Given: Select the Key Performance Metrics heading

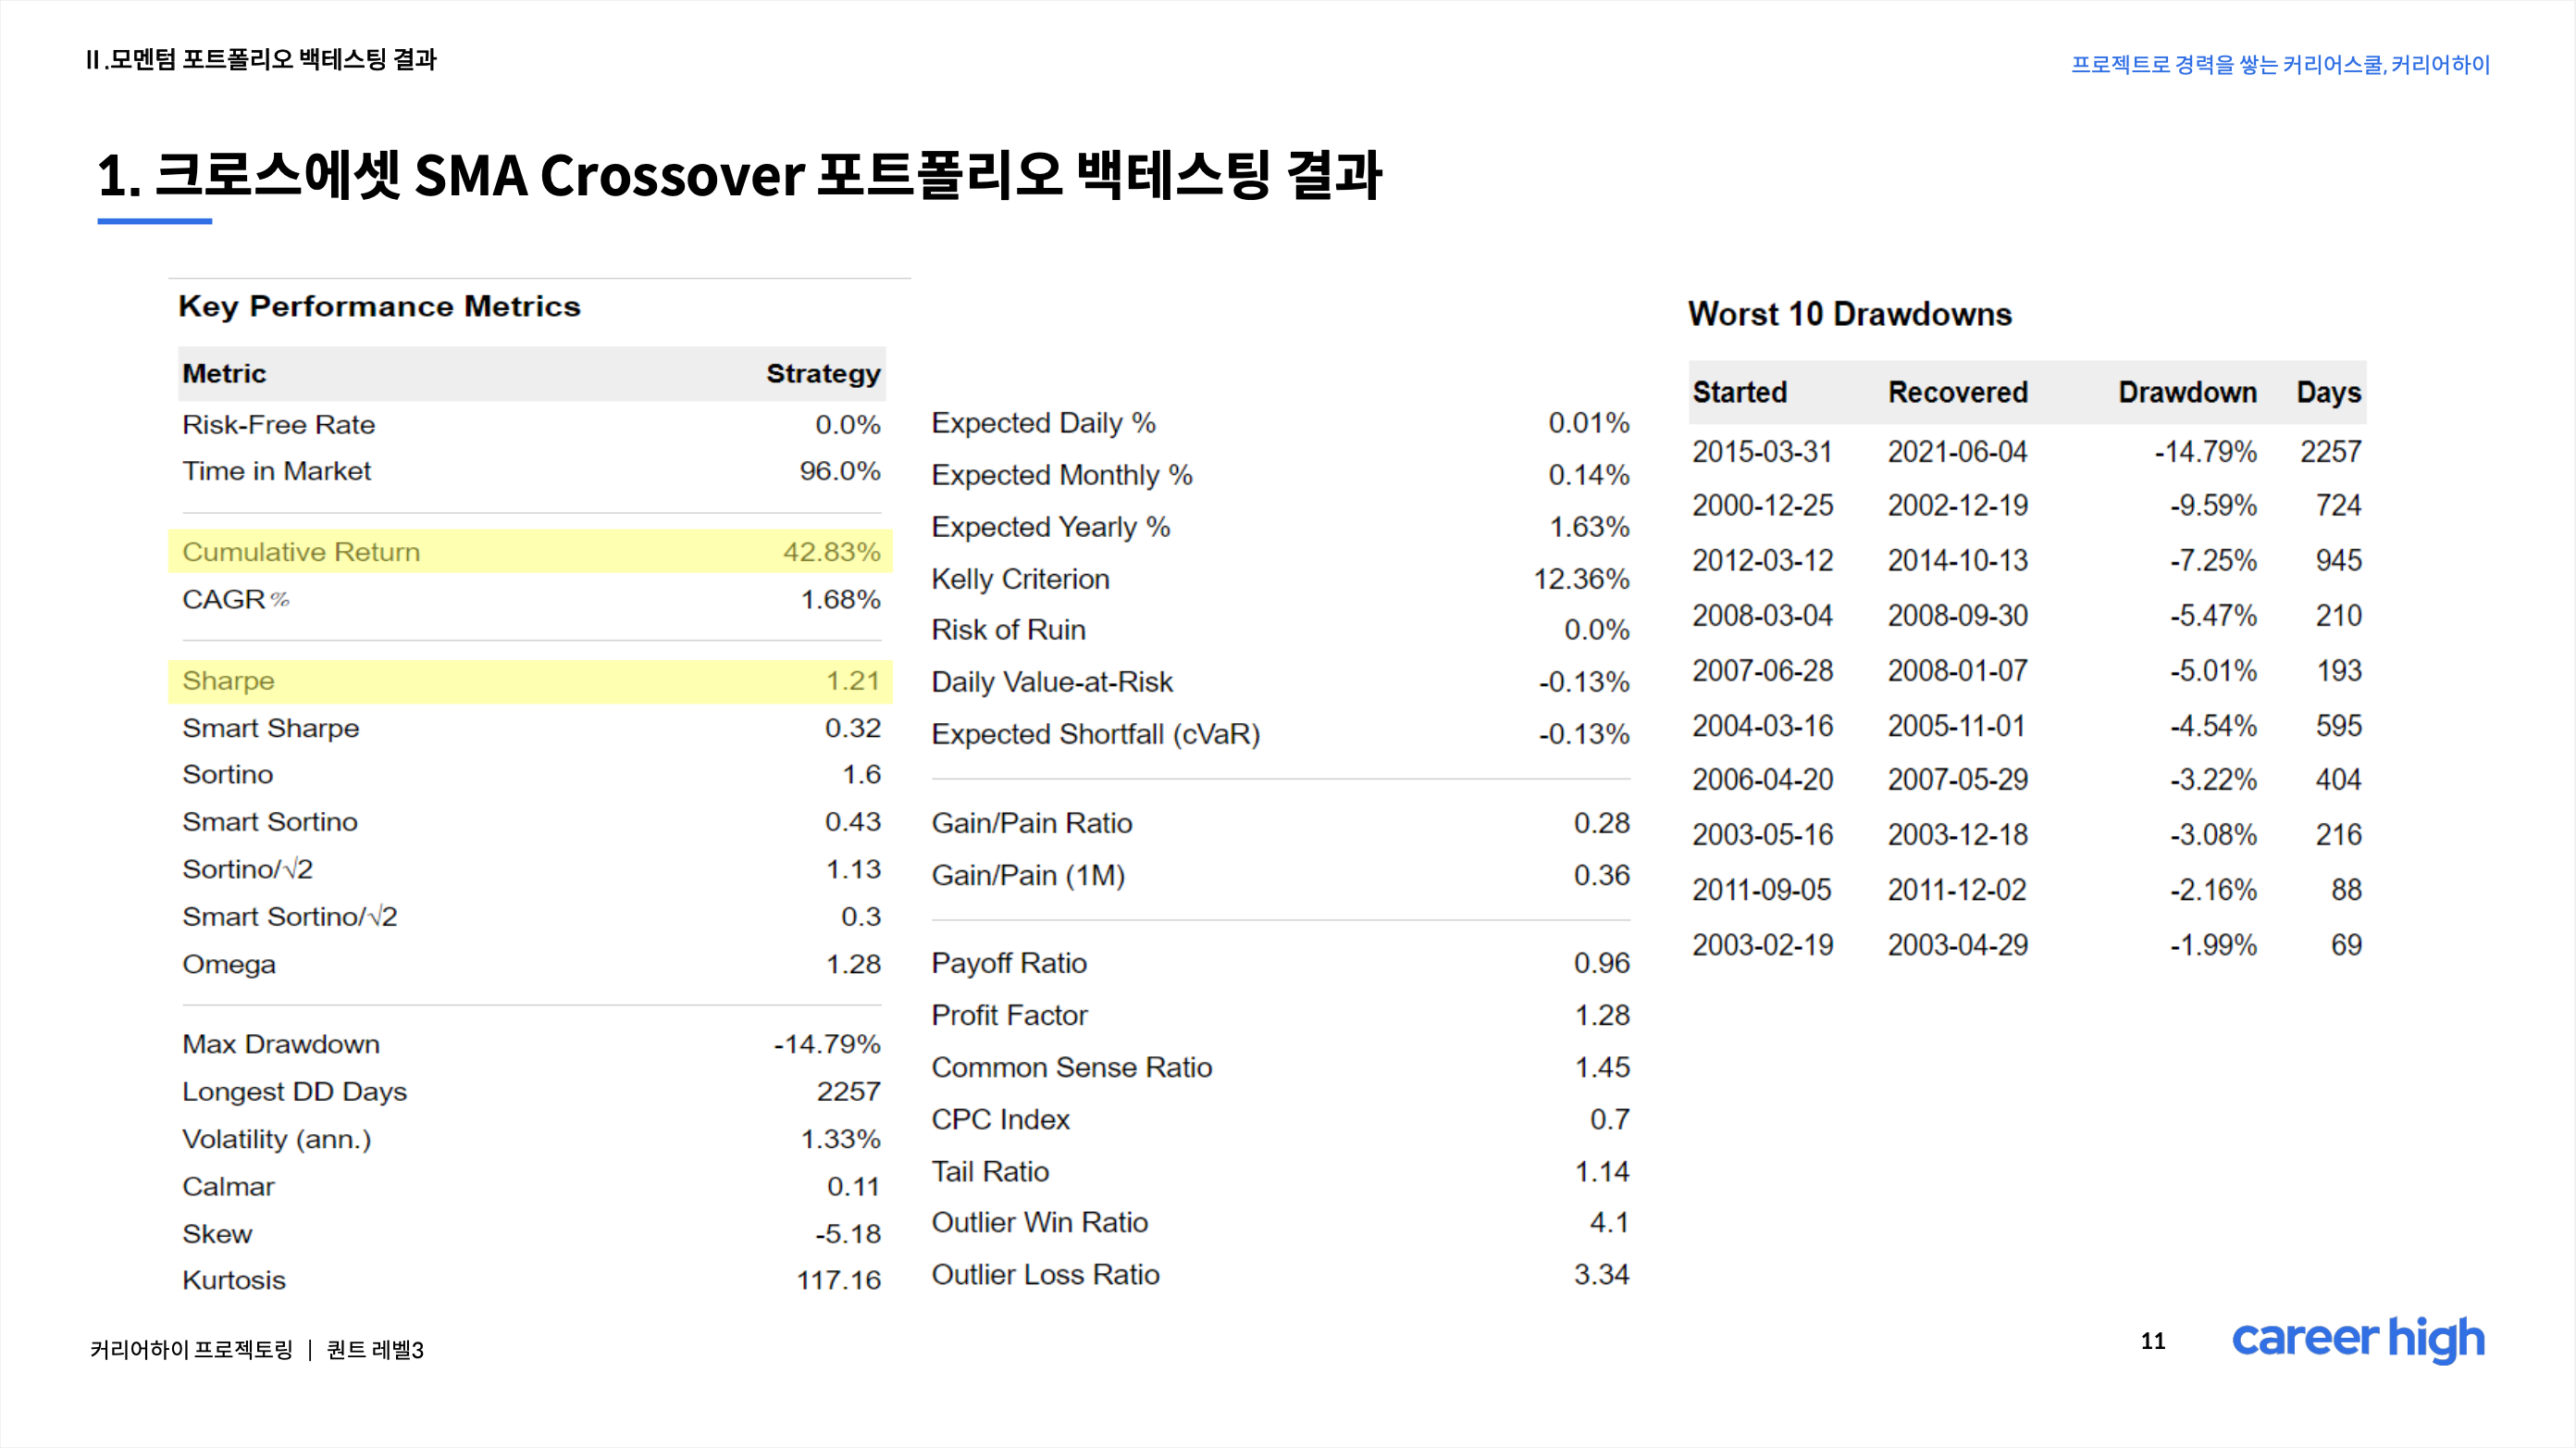Looking at the screenshot, I should [379, 306].
